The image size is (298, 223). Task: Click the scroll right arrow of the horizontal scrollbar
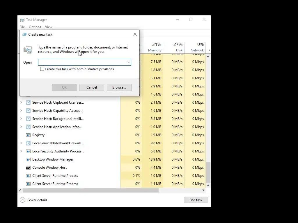pos(203,190)
